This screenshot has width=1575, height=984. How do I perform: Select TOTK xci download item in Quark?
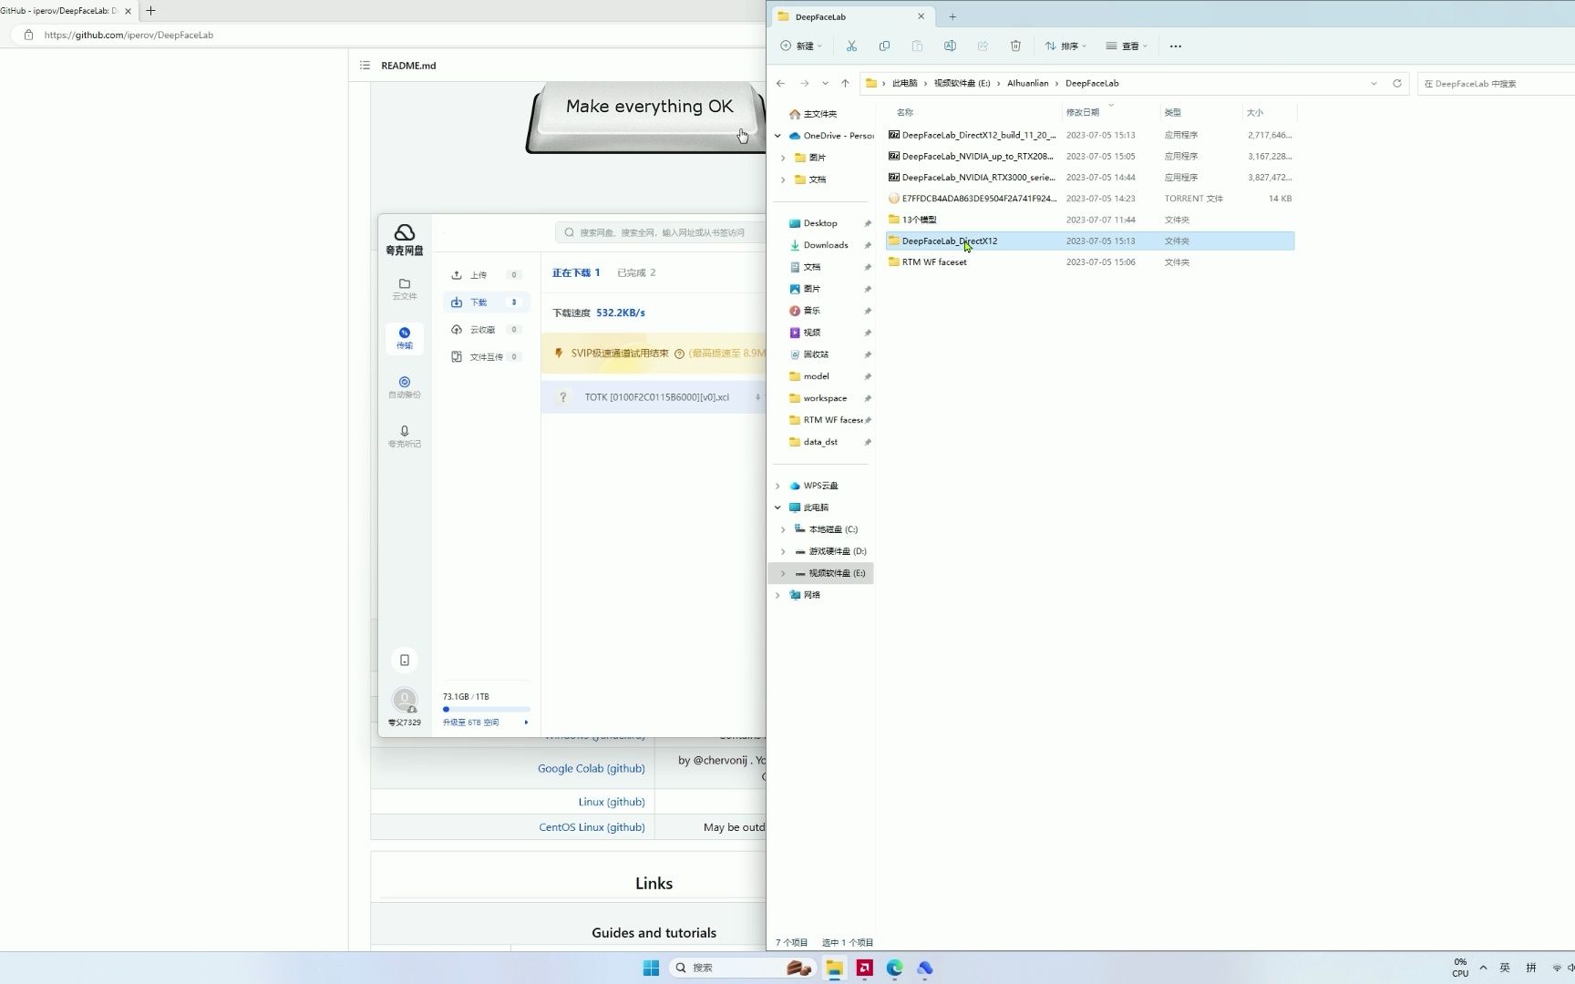click(654, 397)
